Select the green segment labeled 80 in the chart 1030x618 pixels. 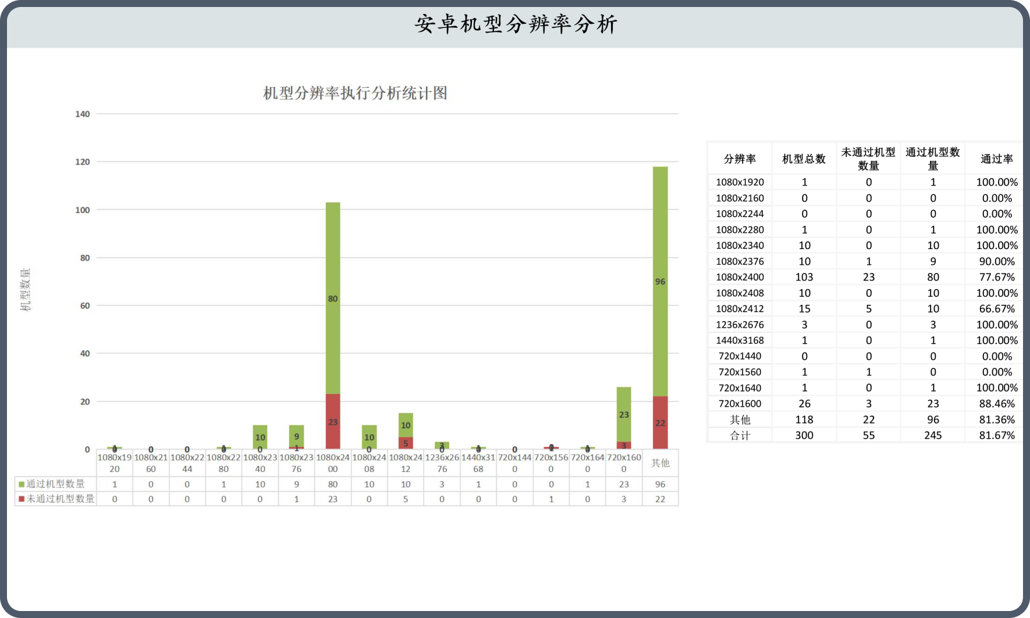click(x=332, y=298)
